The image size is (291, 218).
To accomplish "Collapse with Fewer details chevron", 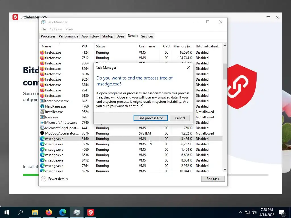I will click(x=43, y=179).
